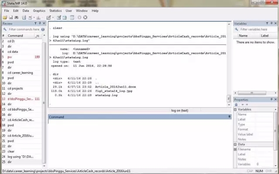Open the Data menu
The width and height of the screenshot is (279, 174).
pyautogui.click(x=26, y=10)
